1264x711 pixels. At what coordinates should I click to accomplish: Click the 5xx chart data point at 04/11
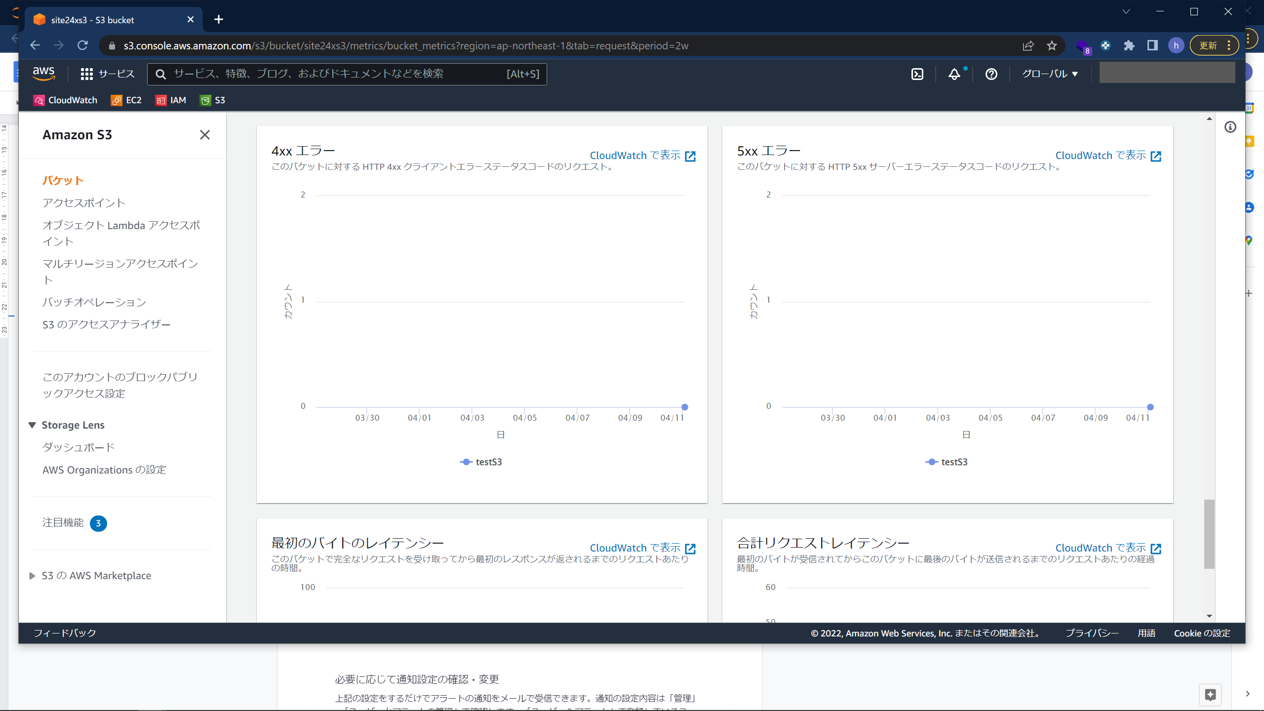(1150, 407)
